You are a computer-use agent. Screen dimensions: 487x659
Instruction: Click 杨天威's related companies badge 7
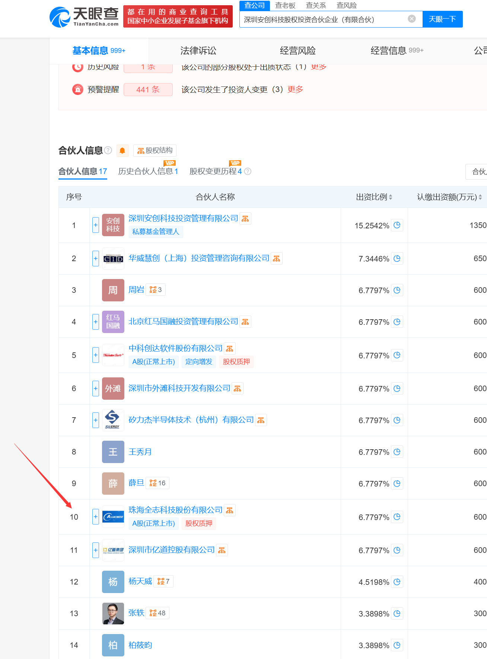coord(163,582)
